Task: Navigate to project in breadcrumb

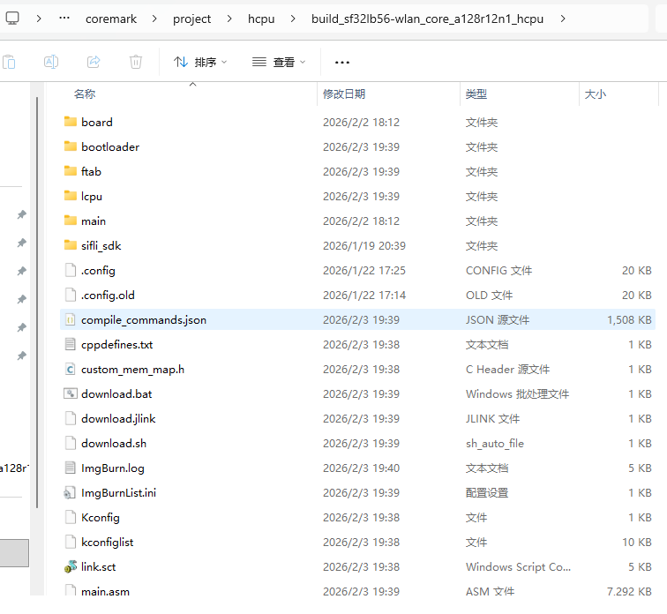Action: [191, 19]
